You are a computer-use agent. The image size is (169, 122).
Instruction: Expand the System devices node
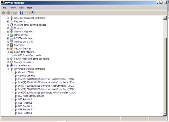(x=8, y=65)
